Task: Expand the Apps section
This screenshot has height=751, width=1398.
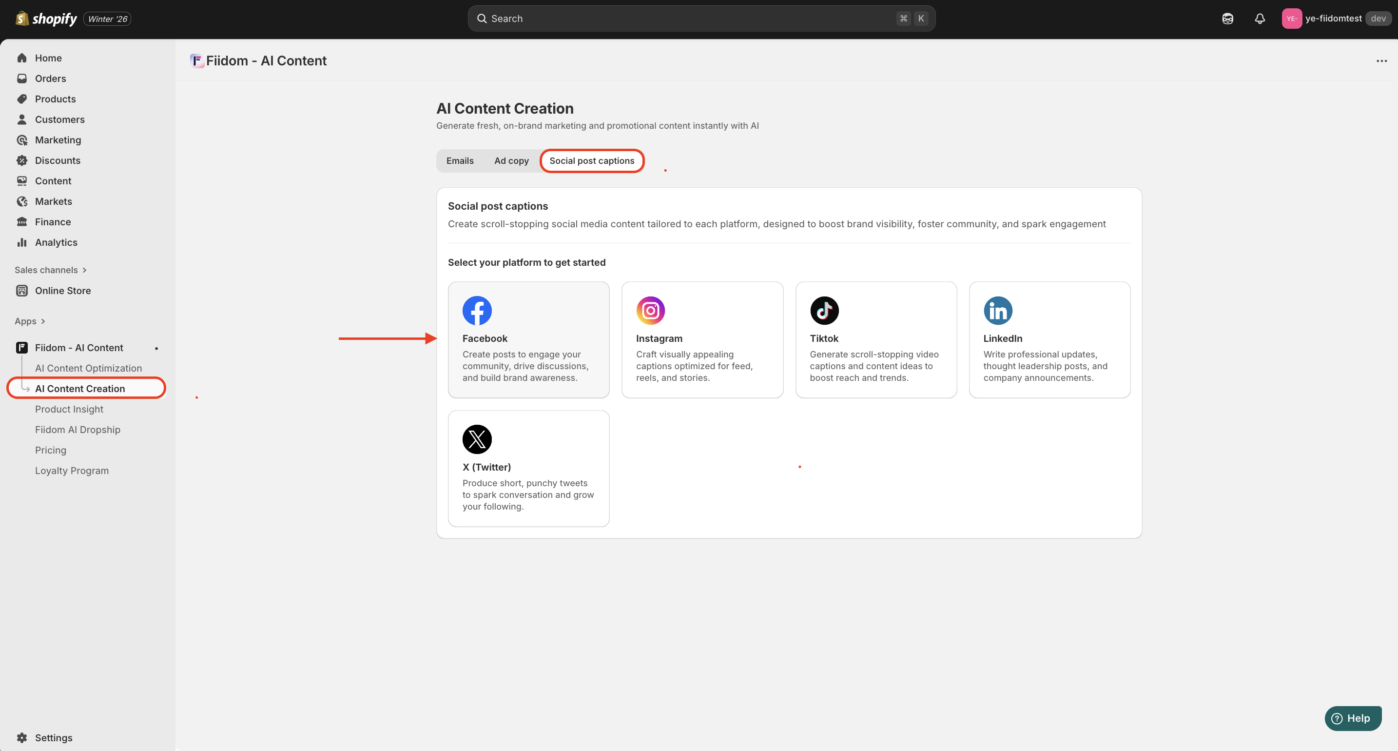Action: point(30,321)
